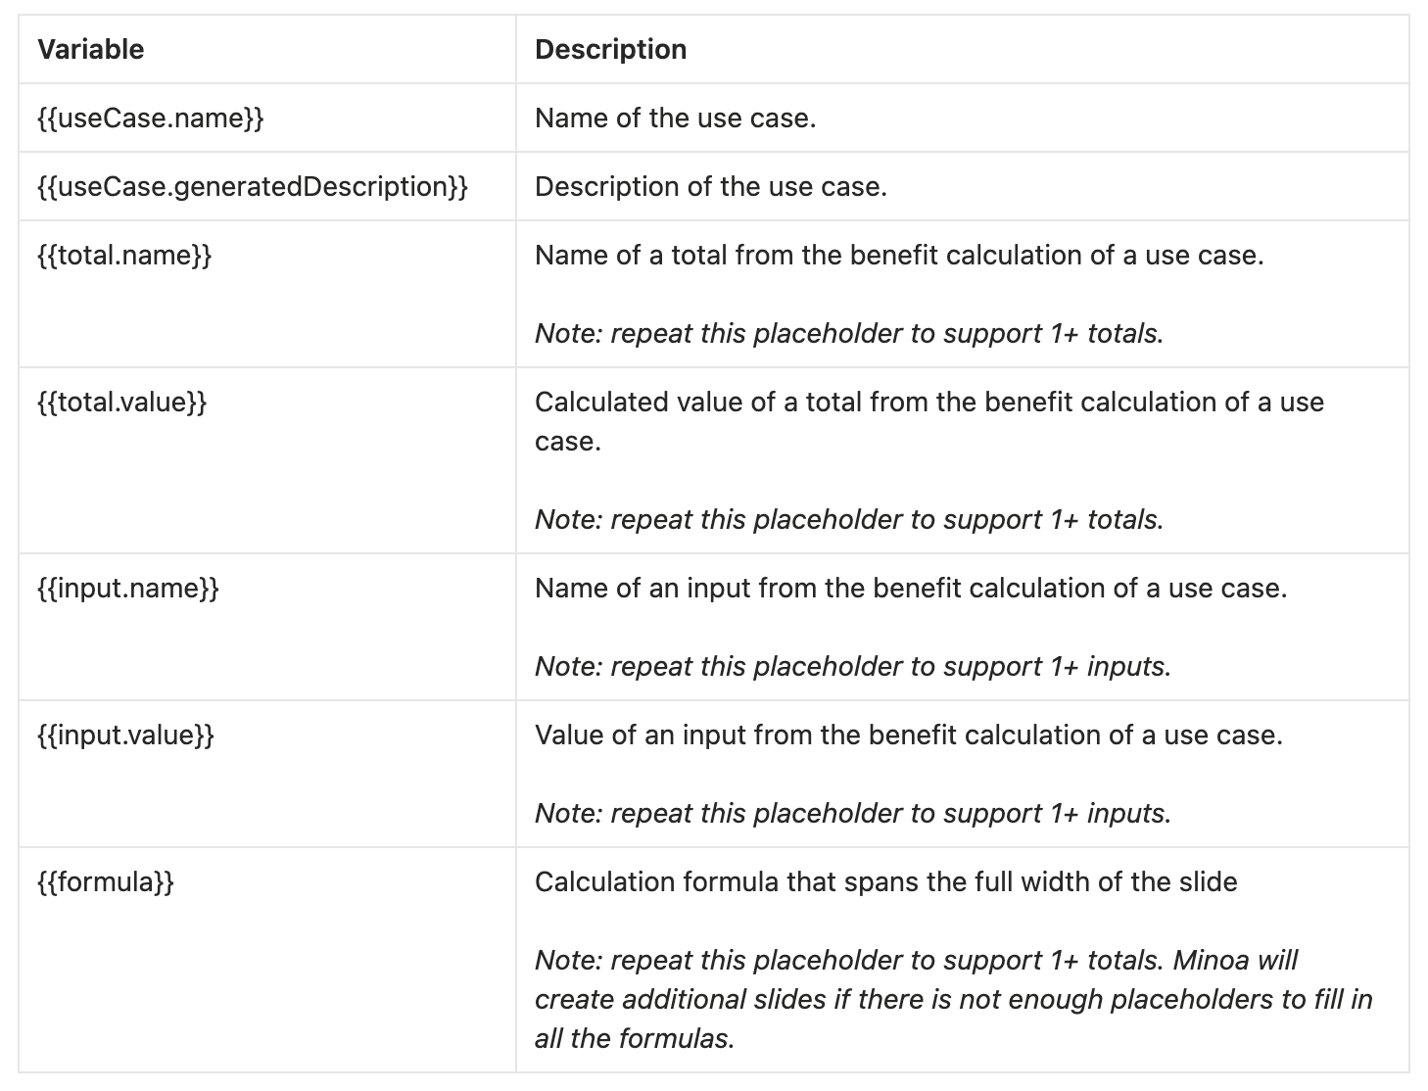Image resolution: width=1428 pixels, height=1091 pixels.
Task: Click the {{formula}} placeholder text
Action: 106,882
